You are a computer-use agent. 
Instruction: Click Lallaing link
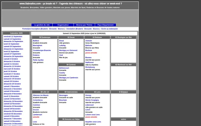(62, 45)
